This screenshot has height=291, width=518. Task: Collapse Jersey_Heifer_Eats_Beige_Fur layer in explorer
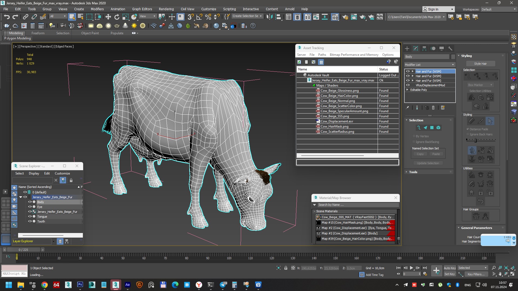[x=21, y=197]
